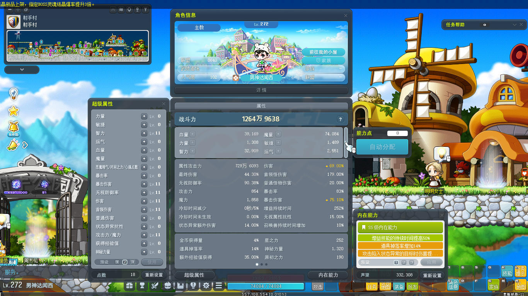This screenshot has height=296, width=528.
Task: Click the map pin icon on minimap panel
Action: tap(129, 9)
